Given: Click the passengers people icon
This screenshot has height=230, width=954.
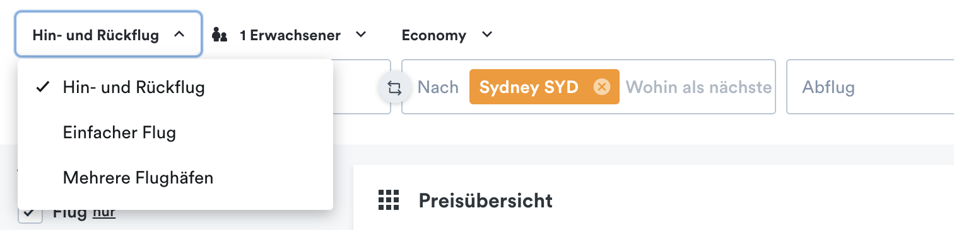Looking at the screenshot, I should pyautogui.click(x=220, y=35).
